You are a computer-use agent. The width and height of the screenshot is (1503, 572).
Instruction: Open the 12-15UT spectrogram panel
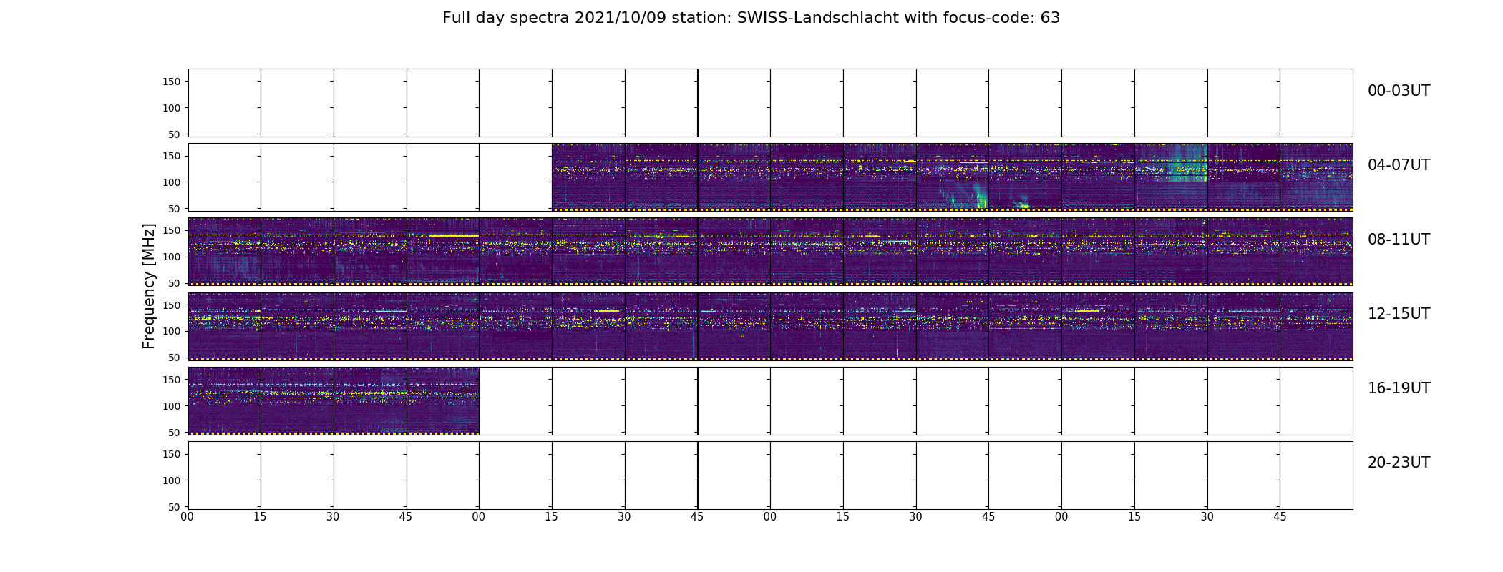[770, 326]
